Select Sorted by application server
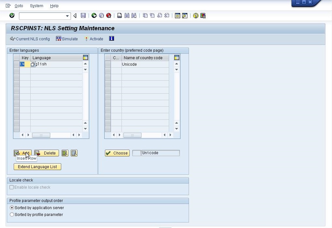This screenshot has width=332, height=228. tap(12, 208)
